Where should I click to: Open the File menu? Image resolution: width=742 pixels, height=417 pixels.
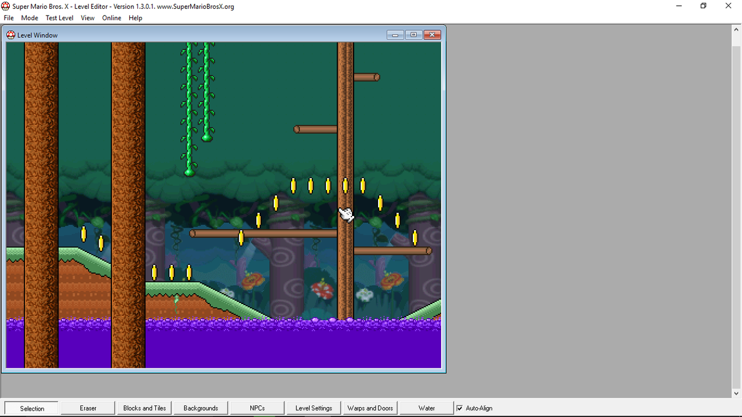point(9,18)
